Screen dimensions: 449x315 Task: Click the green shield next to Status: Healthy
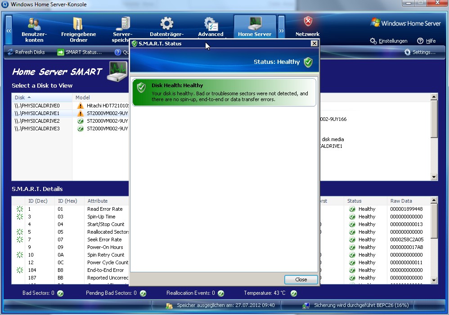point(308,62)
